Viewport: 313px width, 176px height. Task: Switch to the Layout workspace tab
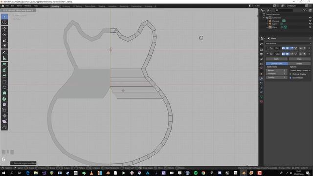45,6
